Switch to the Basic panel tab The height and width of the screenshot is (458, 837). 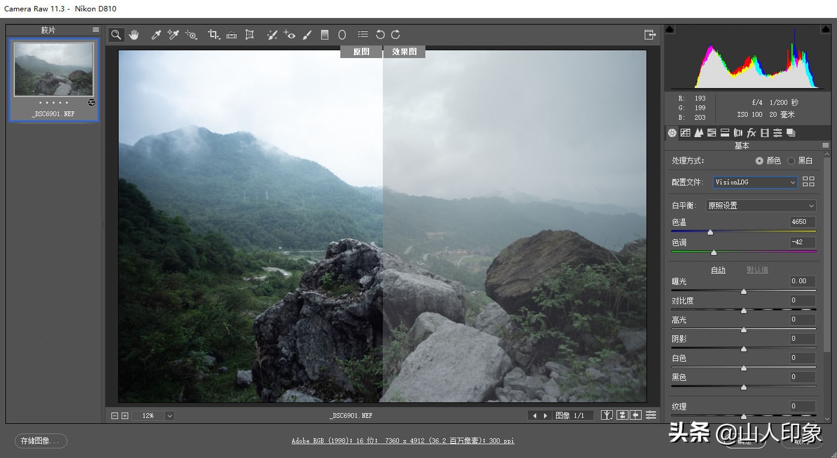tap(672, 133)
